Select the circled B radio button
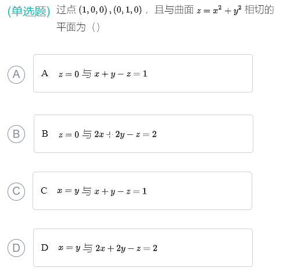308x278 pixels. [16, 134]
